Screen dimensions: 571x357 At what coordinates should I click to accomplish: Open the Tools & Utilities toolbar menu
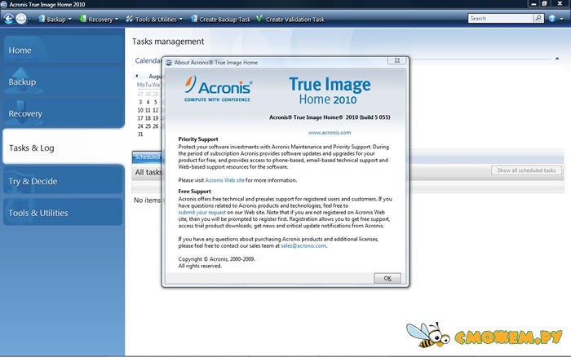(x=154, y=20)
